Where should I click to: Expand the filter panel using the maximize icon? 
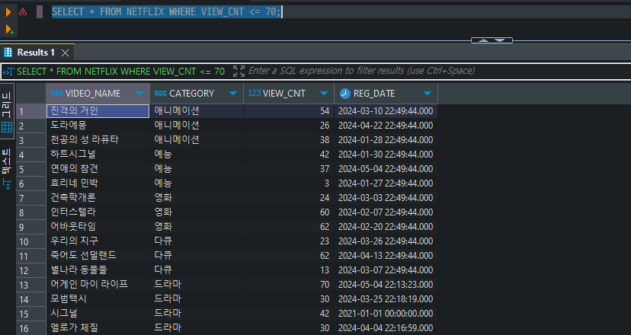coord(239,71)
